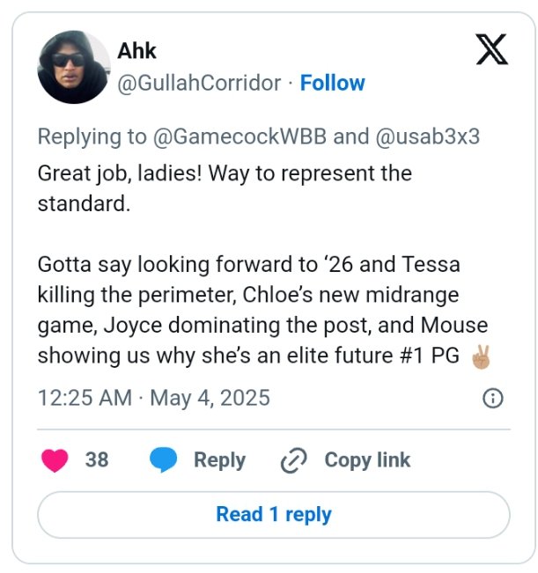This screenshot has width=538, height=573.
Task: Open the @usab3x3 mention
Action: click(x=428, y=136)
